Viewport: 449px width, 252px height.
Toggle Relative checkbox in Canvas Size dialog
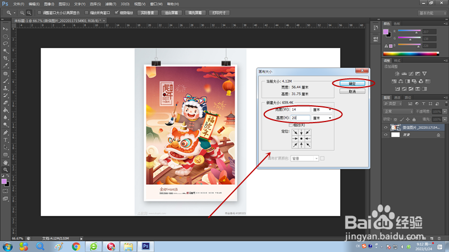coord(291,125)
